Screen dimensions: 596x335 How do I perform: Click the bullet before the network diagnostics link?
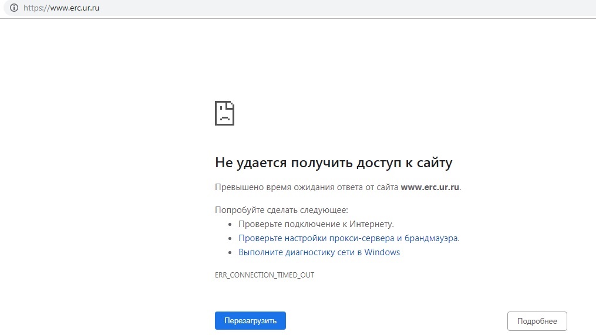coord(230,253)
